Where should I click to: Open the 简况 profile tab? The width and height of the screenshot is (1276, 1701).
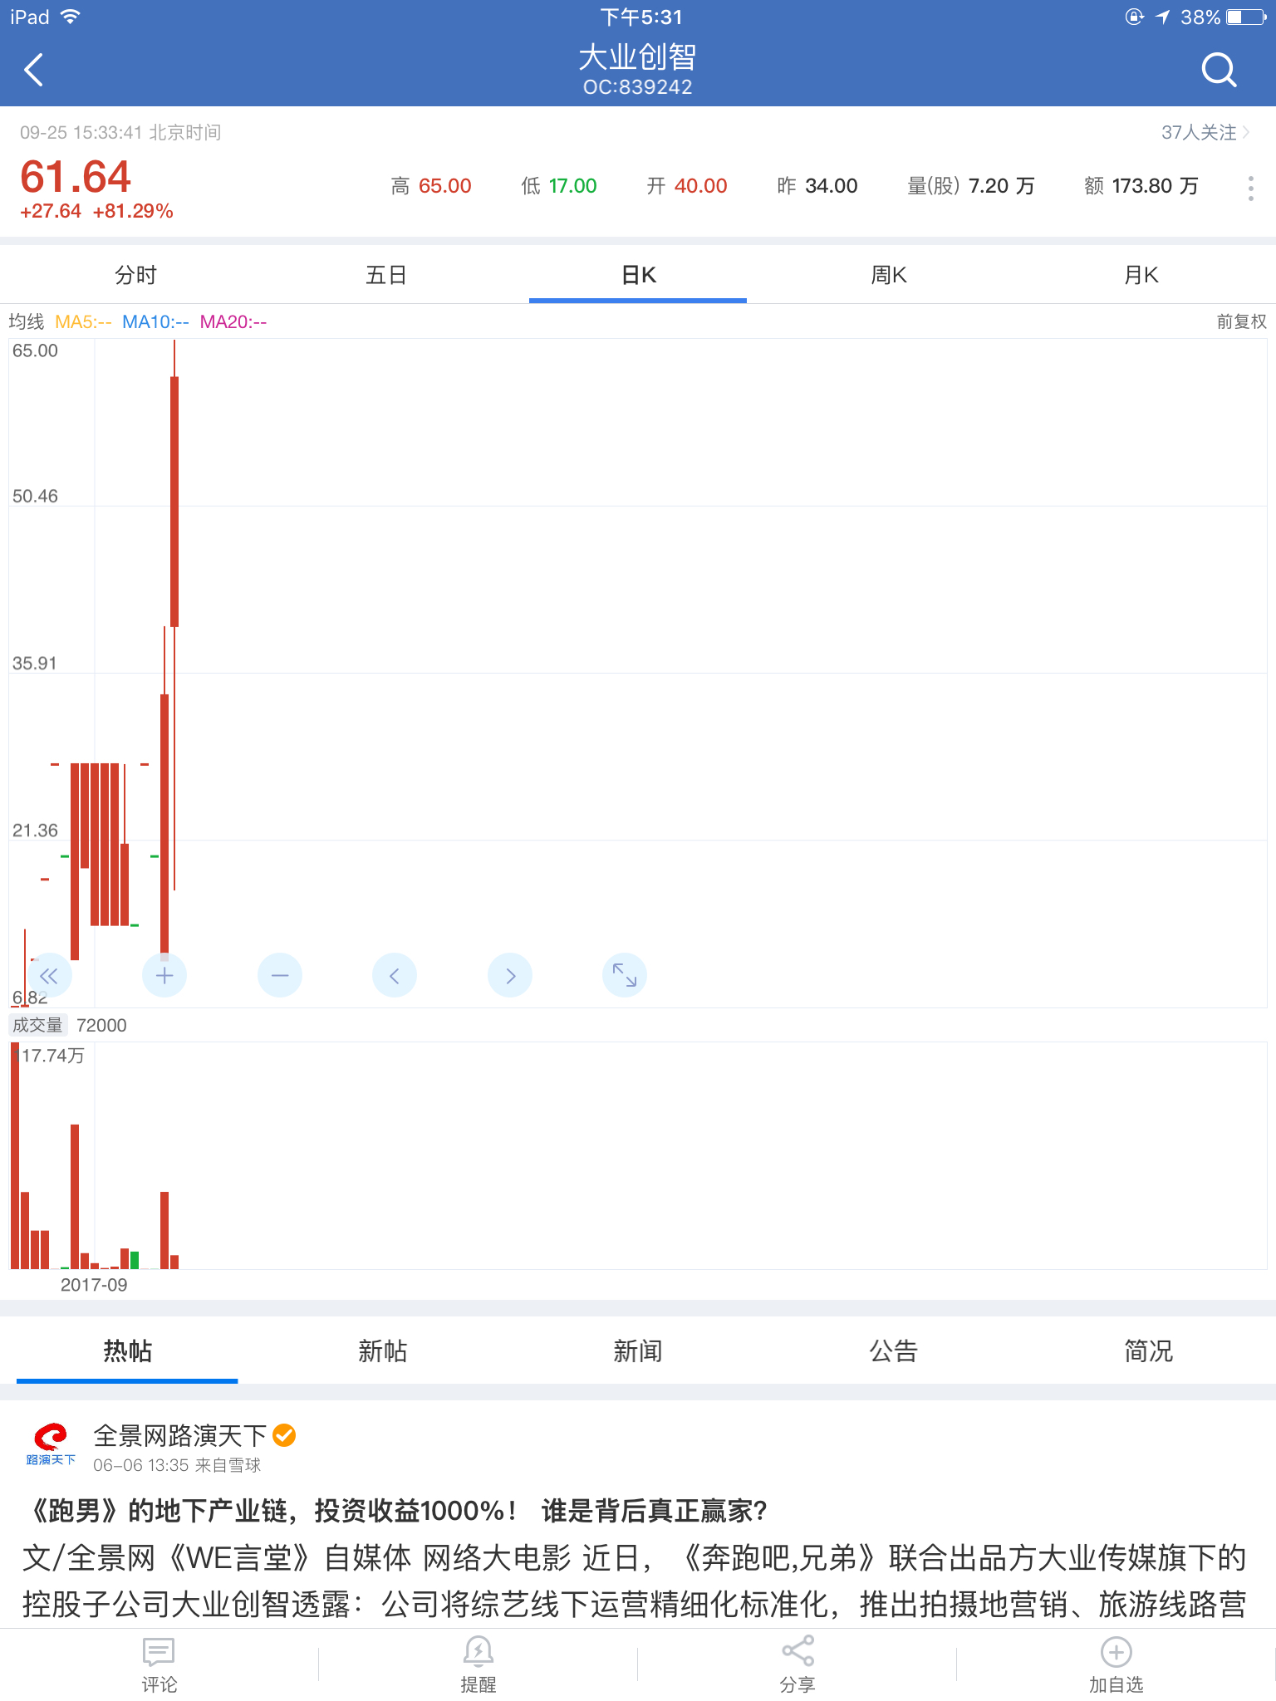[1148, 1351]
